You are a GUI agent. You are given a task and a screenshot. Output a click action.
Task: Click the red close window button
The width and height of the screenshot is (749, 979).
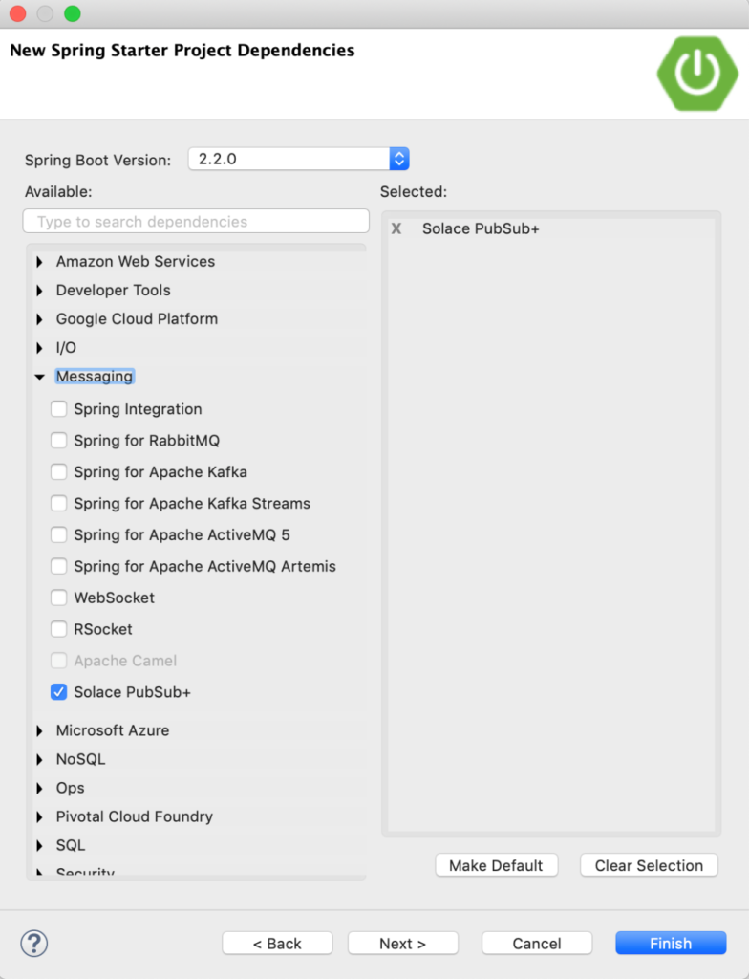point(18,13)
